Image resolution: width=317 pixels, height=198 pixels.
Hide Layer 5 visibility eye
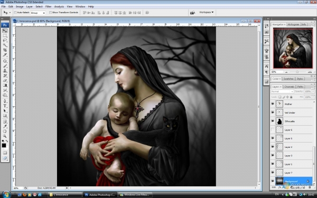point(273,138)
